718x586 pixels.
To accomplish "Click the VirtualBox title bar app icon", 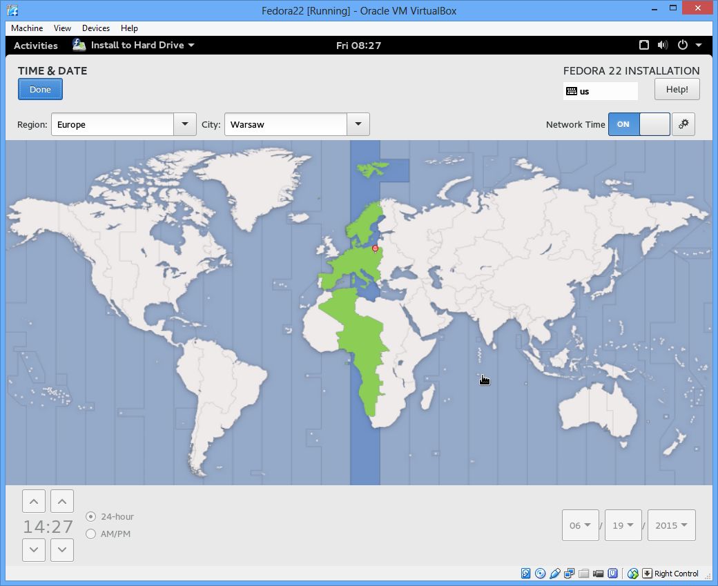I will click(12, 10).
